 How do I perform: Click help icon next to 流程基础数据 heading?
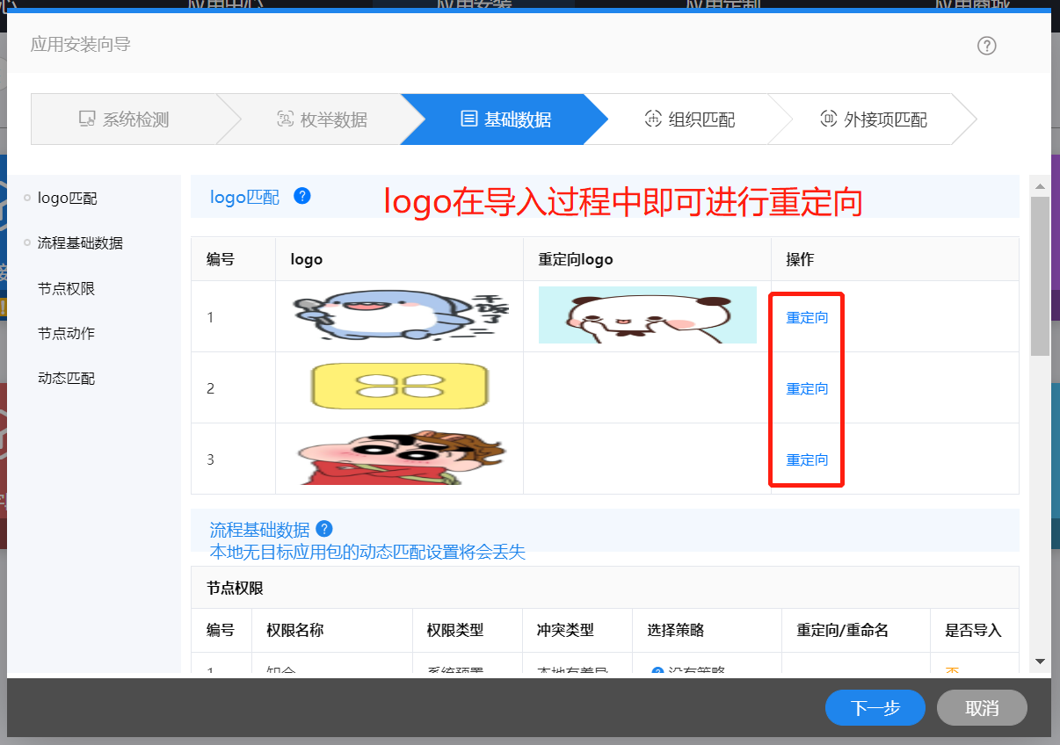point(324,529)
